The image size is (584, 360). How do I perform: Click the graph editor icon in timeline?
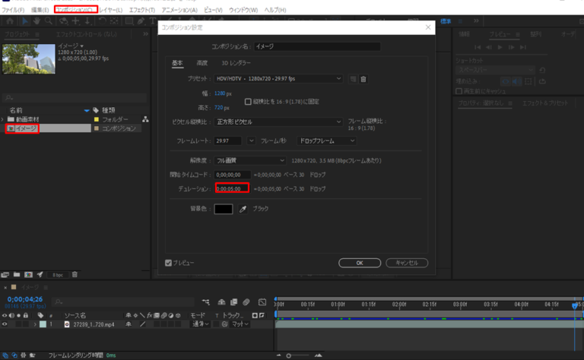[x=262, y=302]
